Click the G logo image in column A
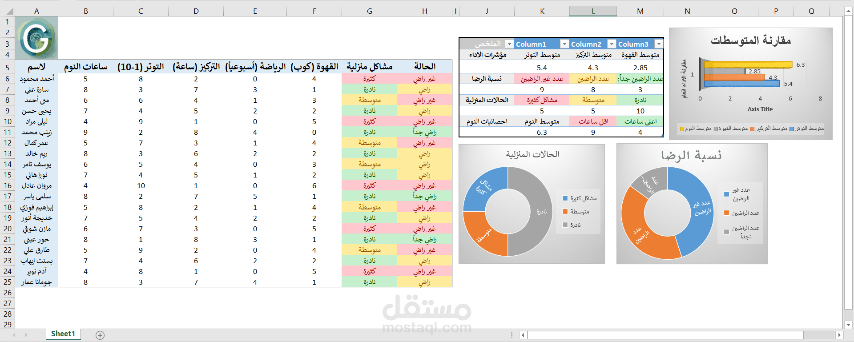The width and height of the screenshot is (854, 342). click(x=36, y=38)
